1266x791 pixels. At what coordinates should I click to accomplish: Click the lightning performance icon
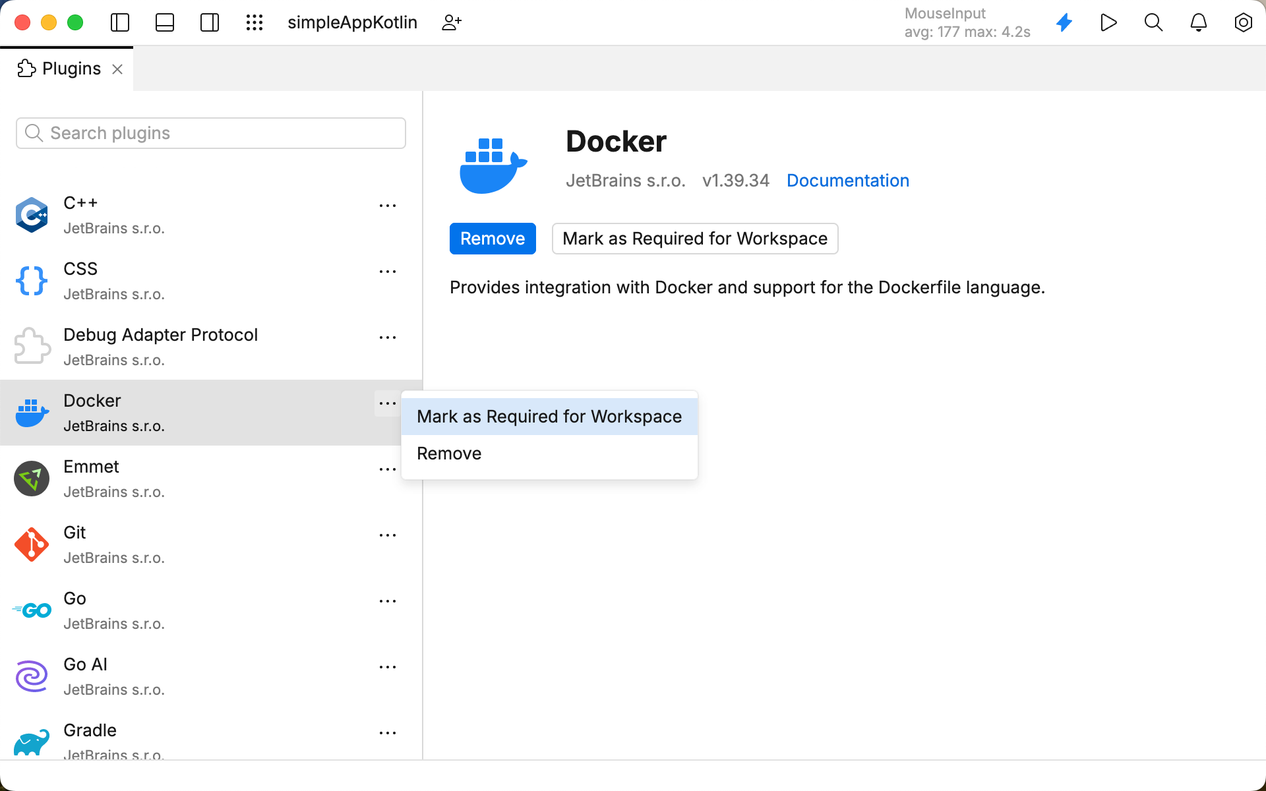(1064, 22)
